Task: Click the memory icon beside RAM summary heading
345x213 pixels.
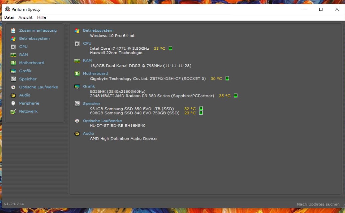Action: (x=77, y=60)
